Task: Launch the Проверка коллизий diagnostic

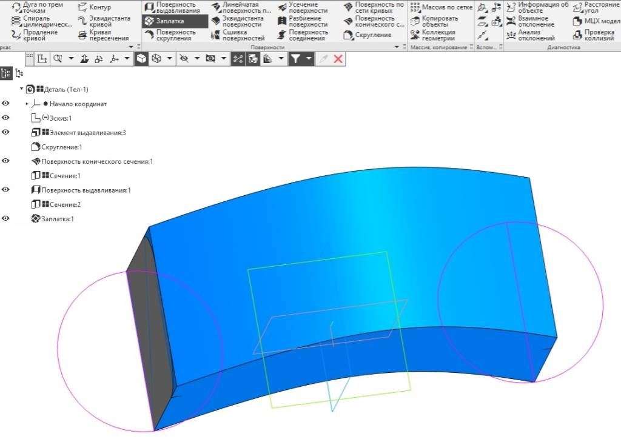Action: pyautogui.click(x=593, y=35)
